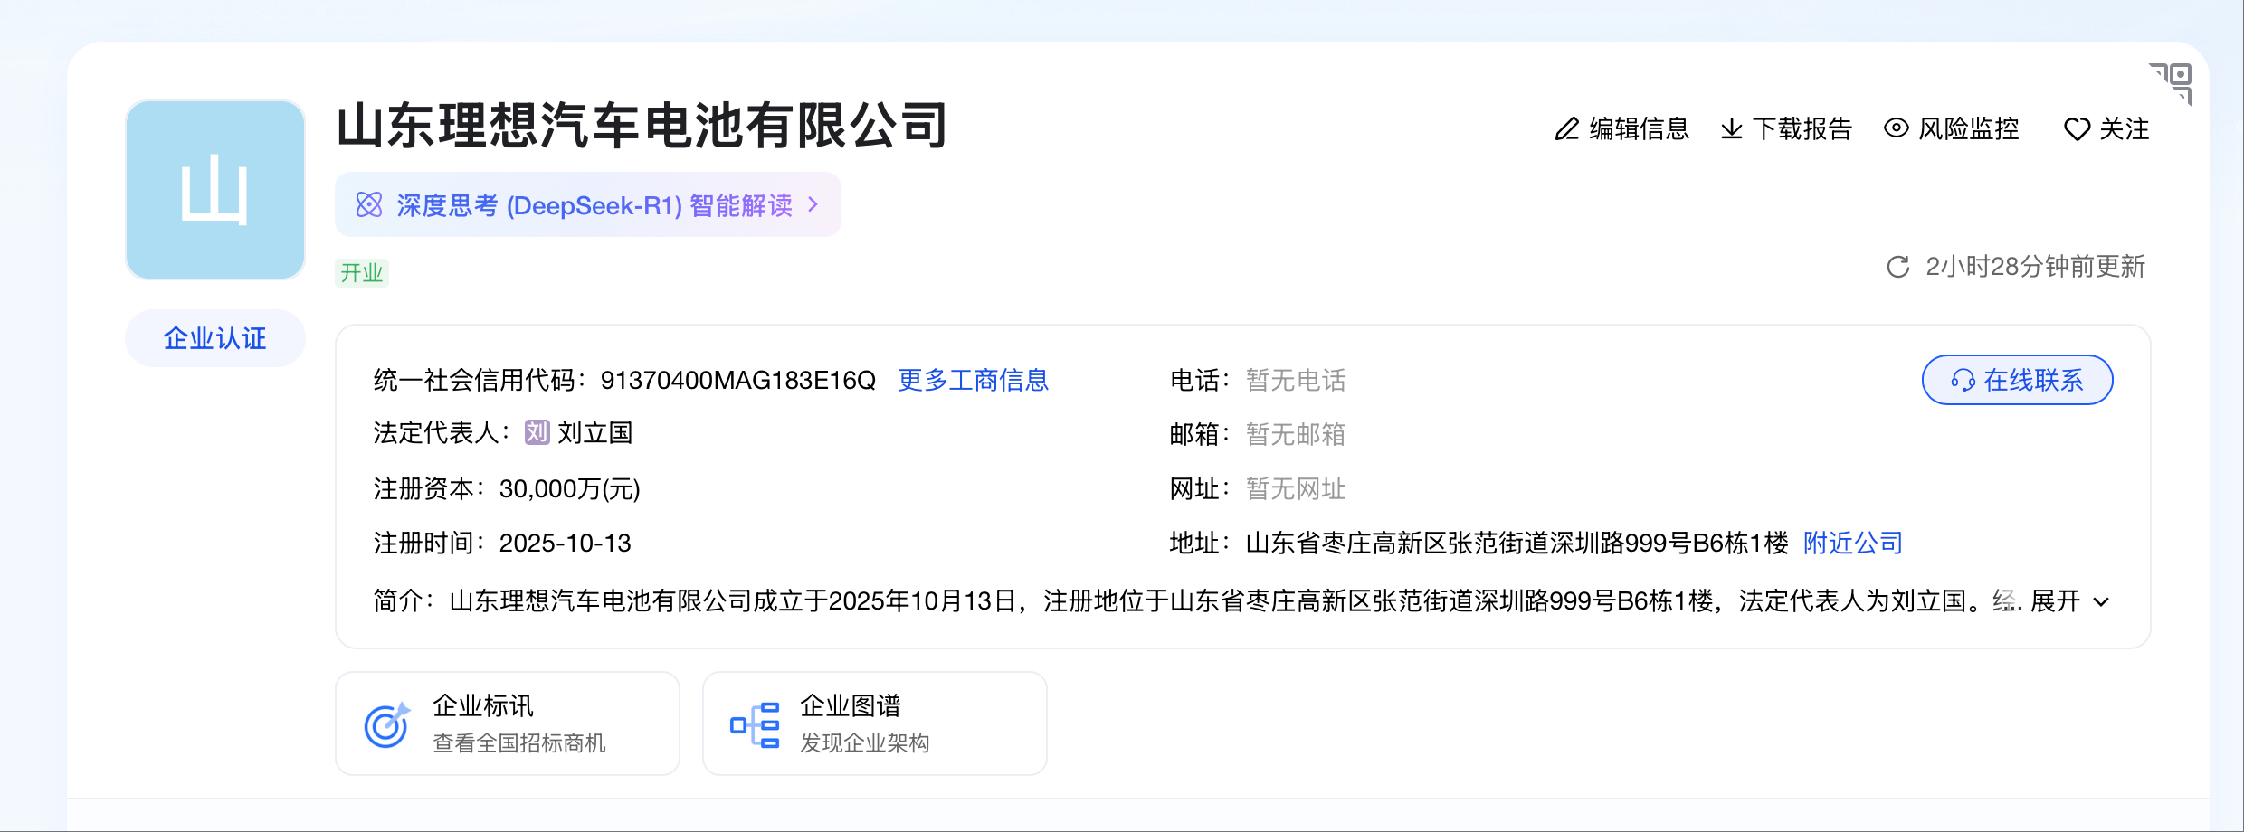Image resolution: width=2244 pixels, height=832 pixels.
Task: Click the 企业标讯 target icon
Action: tap(386, 724)
